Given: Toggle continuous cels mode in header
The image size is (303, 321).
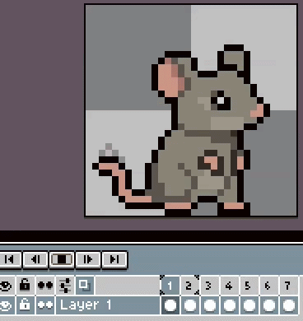Looking at the screenshot, I should click(x=45, y=286).
